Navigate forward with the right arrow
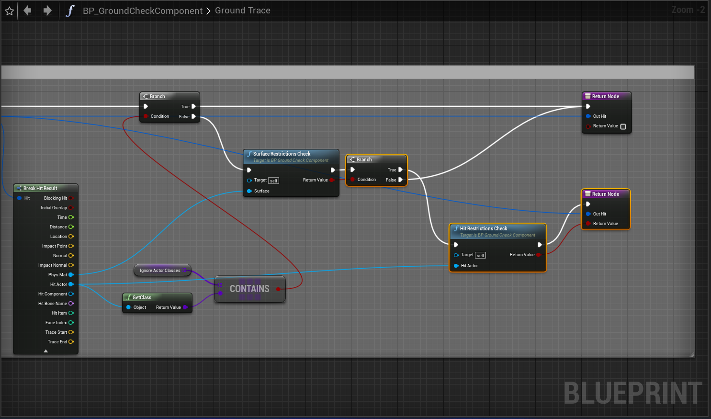Viewport: 711px width, 419px height. (47, 11)
